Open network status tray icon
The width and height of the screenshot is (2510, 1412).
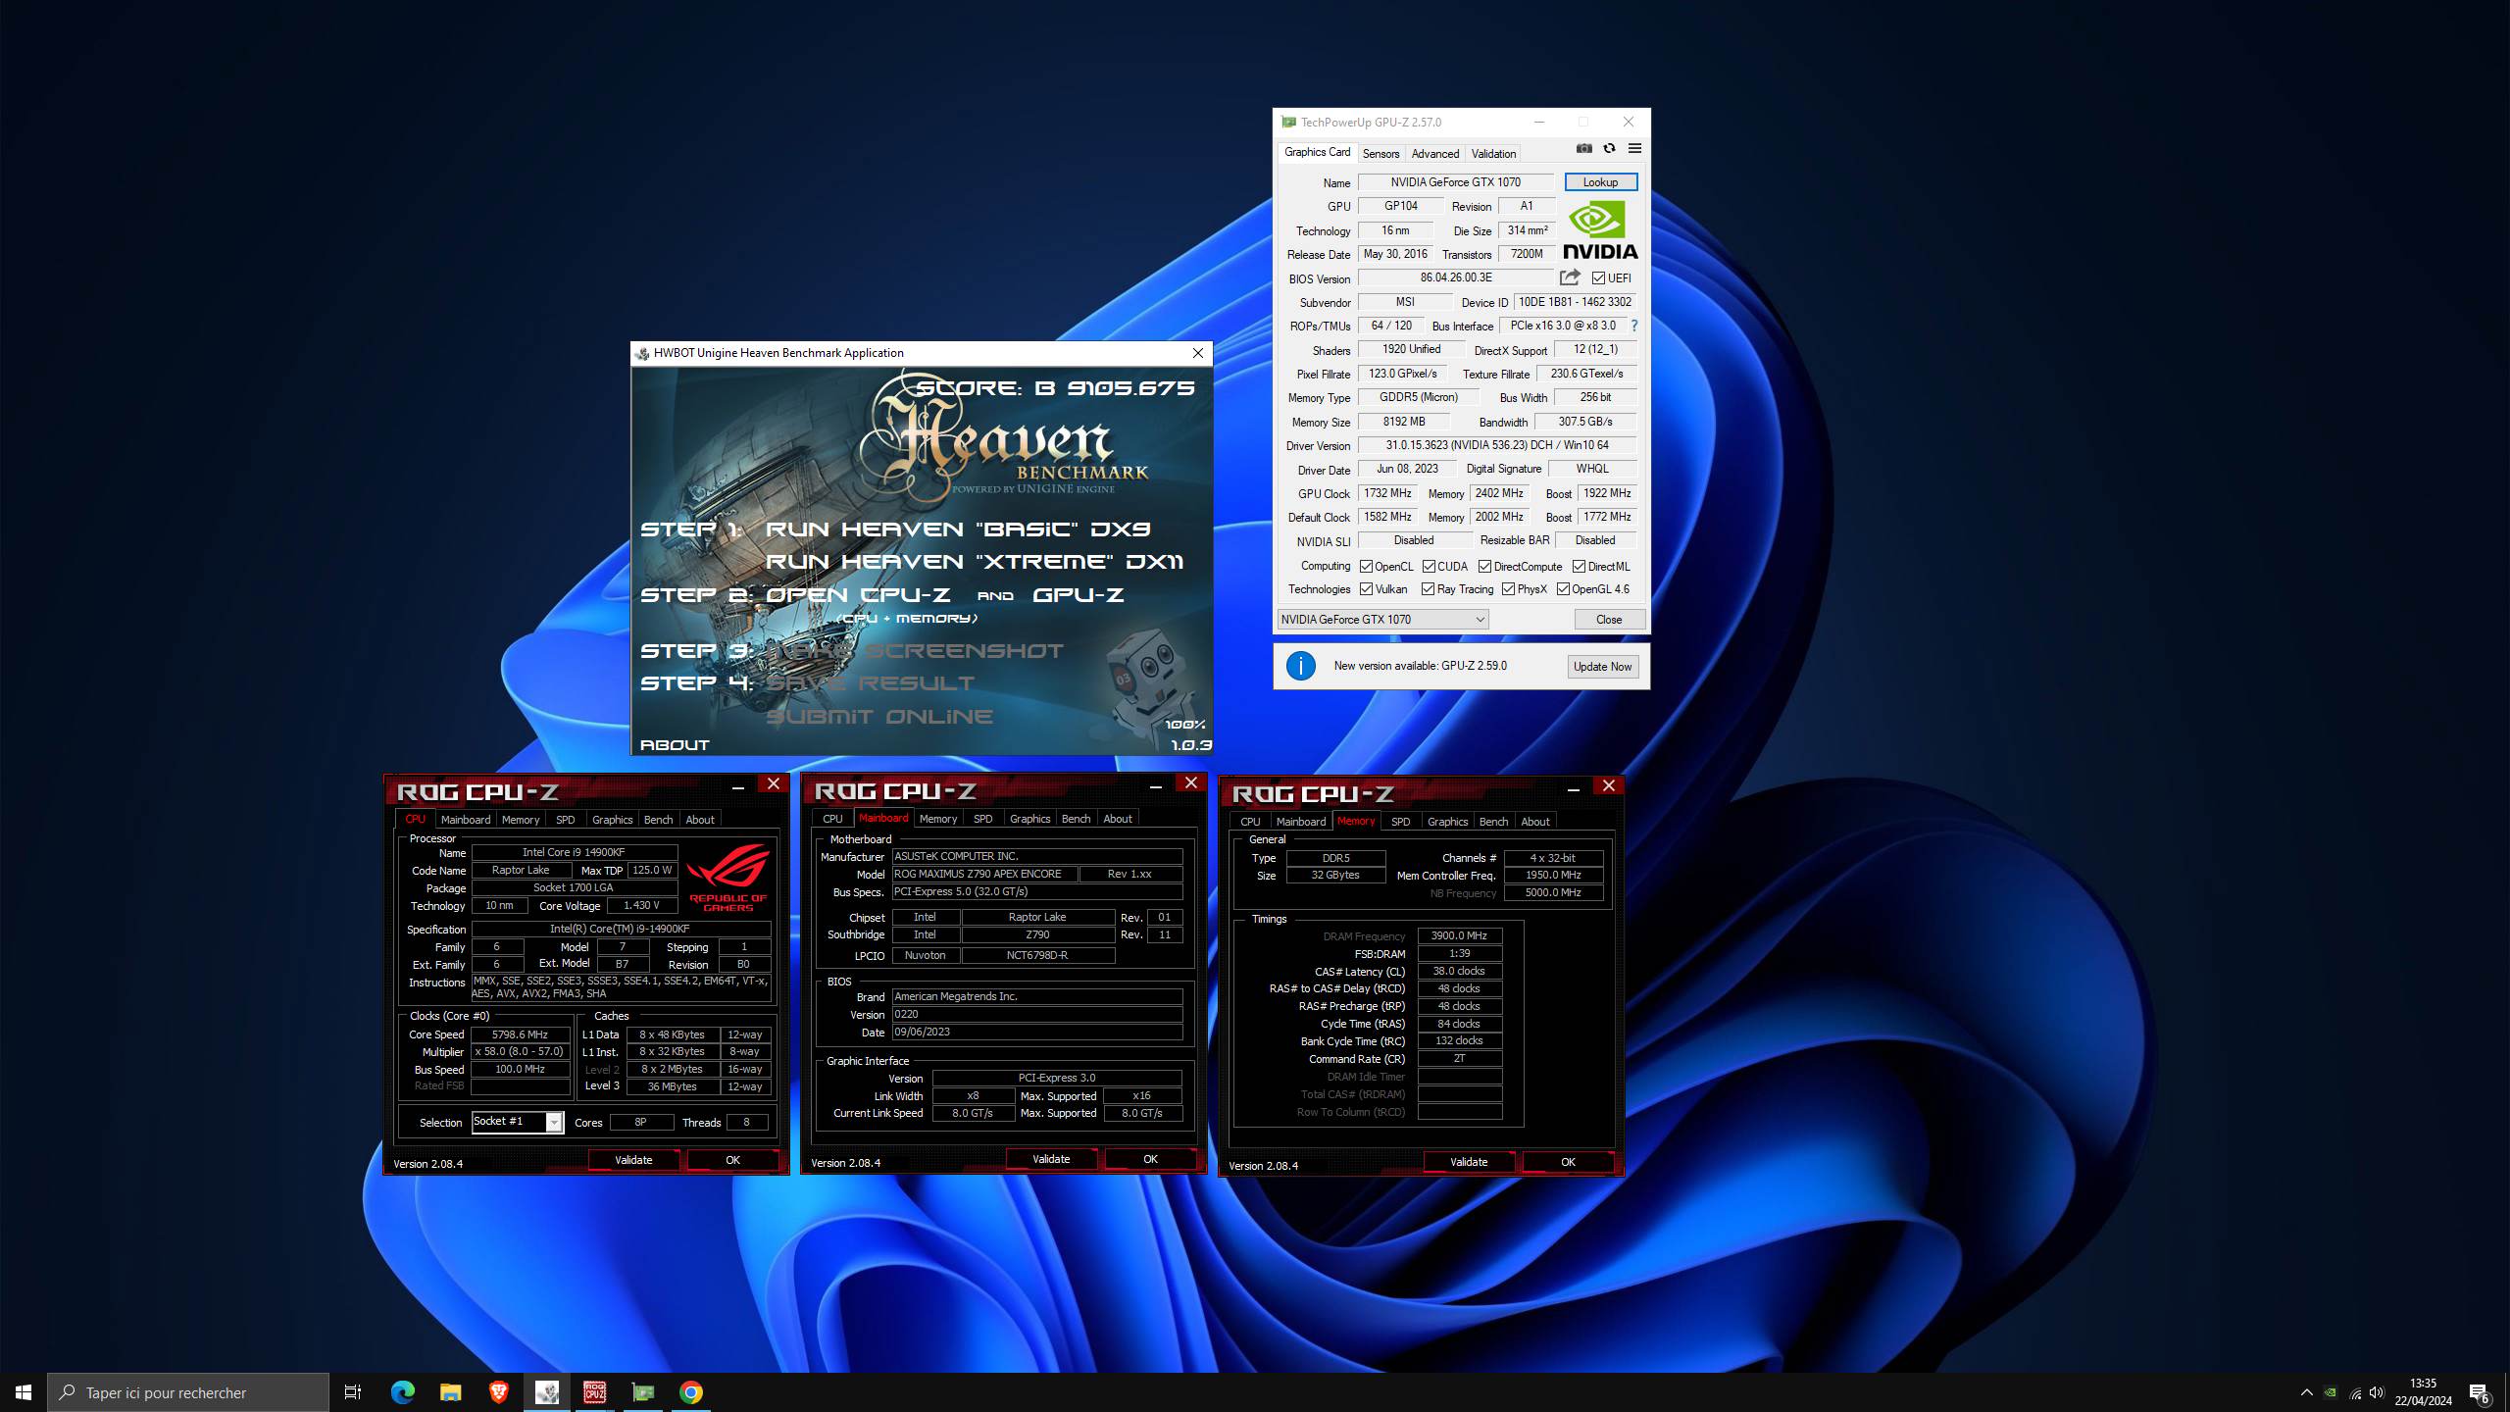point(2355,1392)
